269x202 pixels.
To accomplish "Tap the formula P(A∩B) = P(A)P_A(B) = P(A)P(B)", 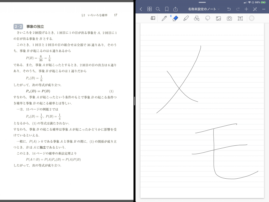I will (x=53, y=159).
